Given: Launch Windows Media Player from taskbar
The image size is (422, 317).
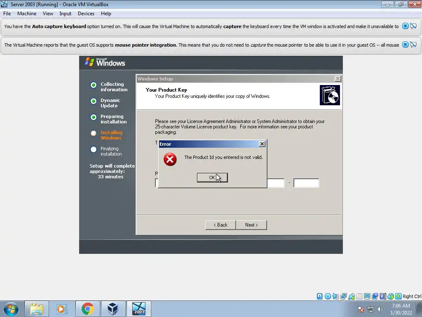Looking at the screenshot, I should pos(62,309).
